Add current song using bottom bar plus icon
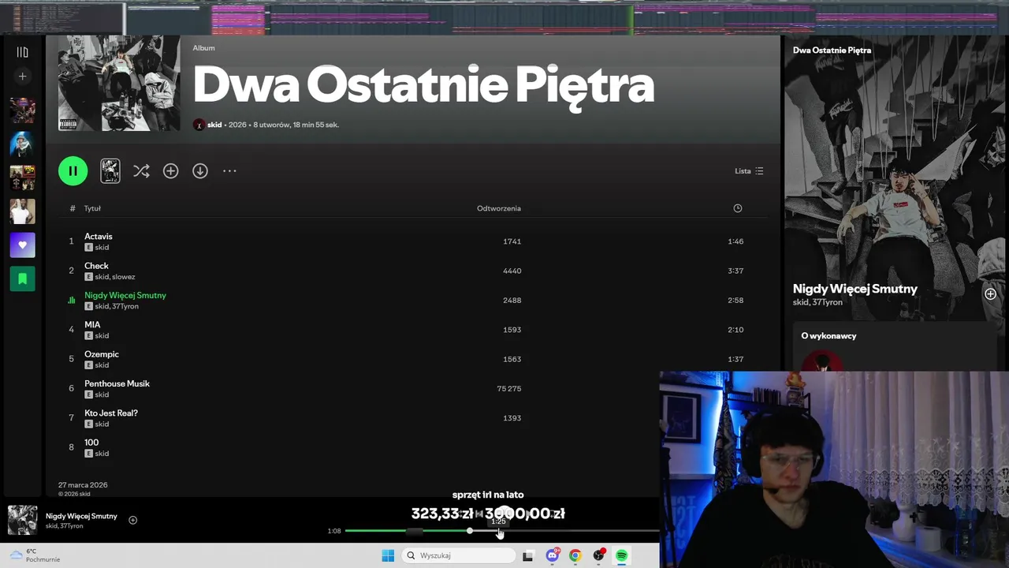 (x=132, y=520)
